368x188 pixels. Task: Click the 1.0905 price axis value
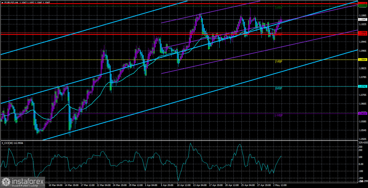(x=362, y=51)
